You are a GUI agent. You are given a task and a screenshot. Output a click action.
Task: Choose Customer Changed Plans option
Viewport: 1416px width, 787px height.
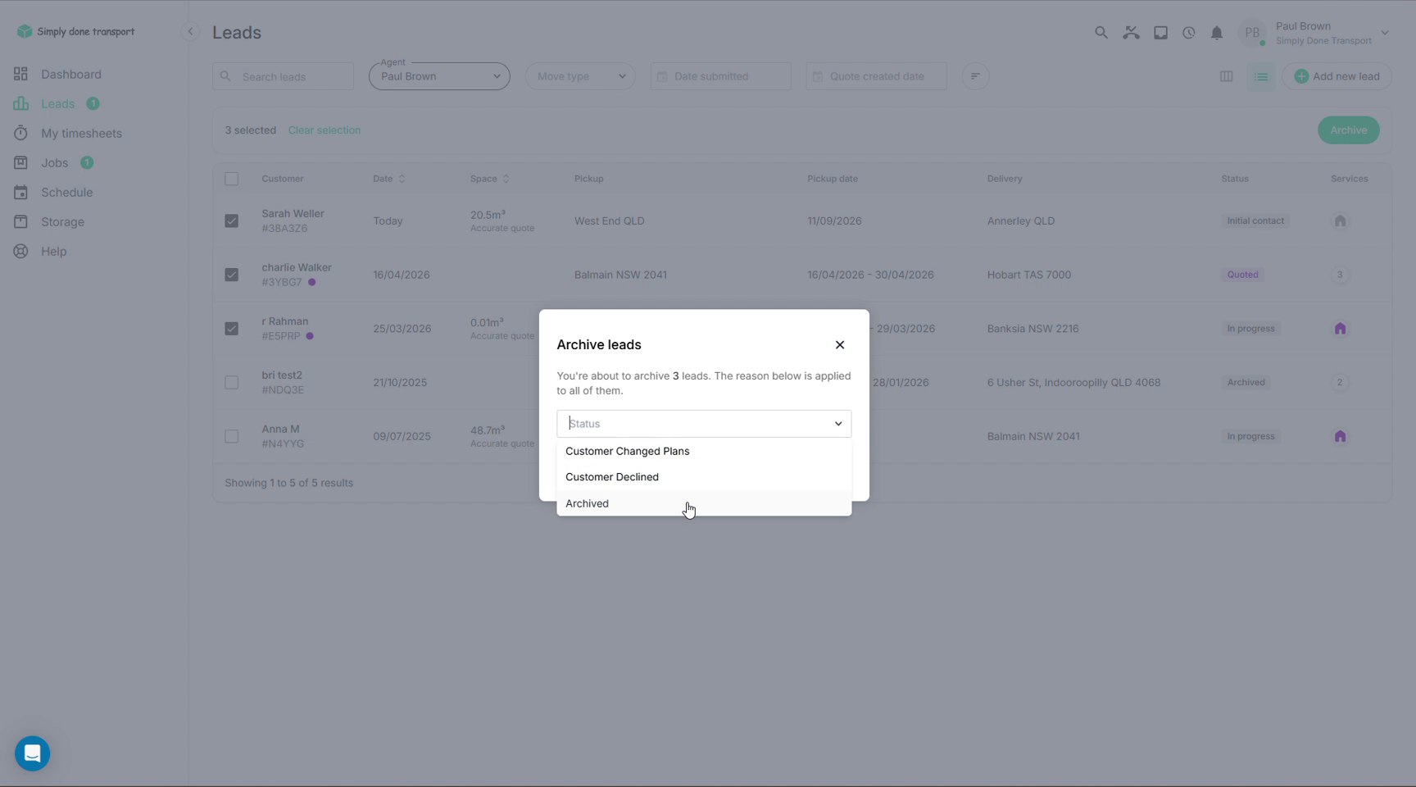tap(704, 451)
